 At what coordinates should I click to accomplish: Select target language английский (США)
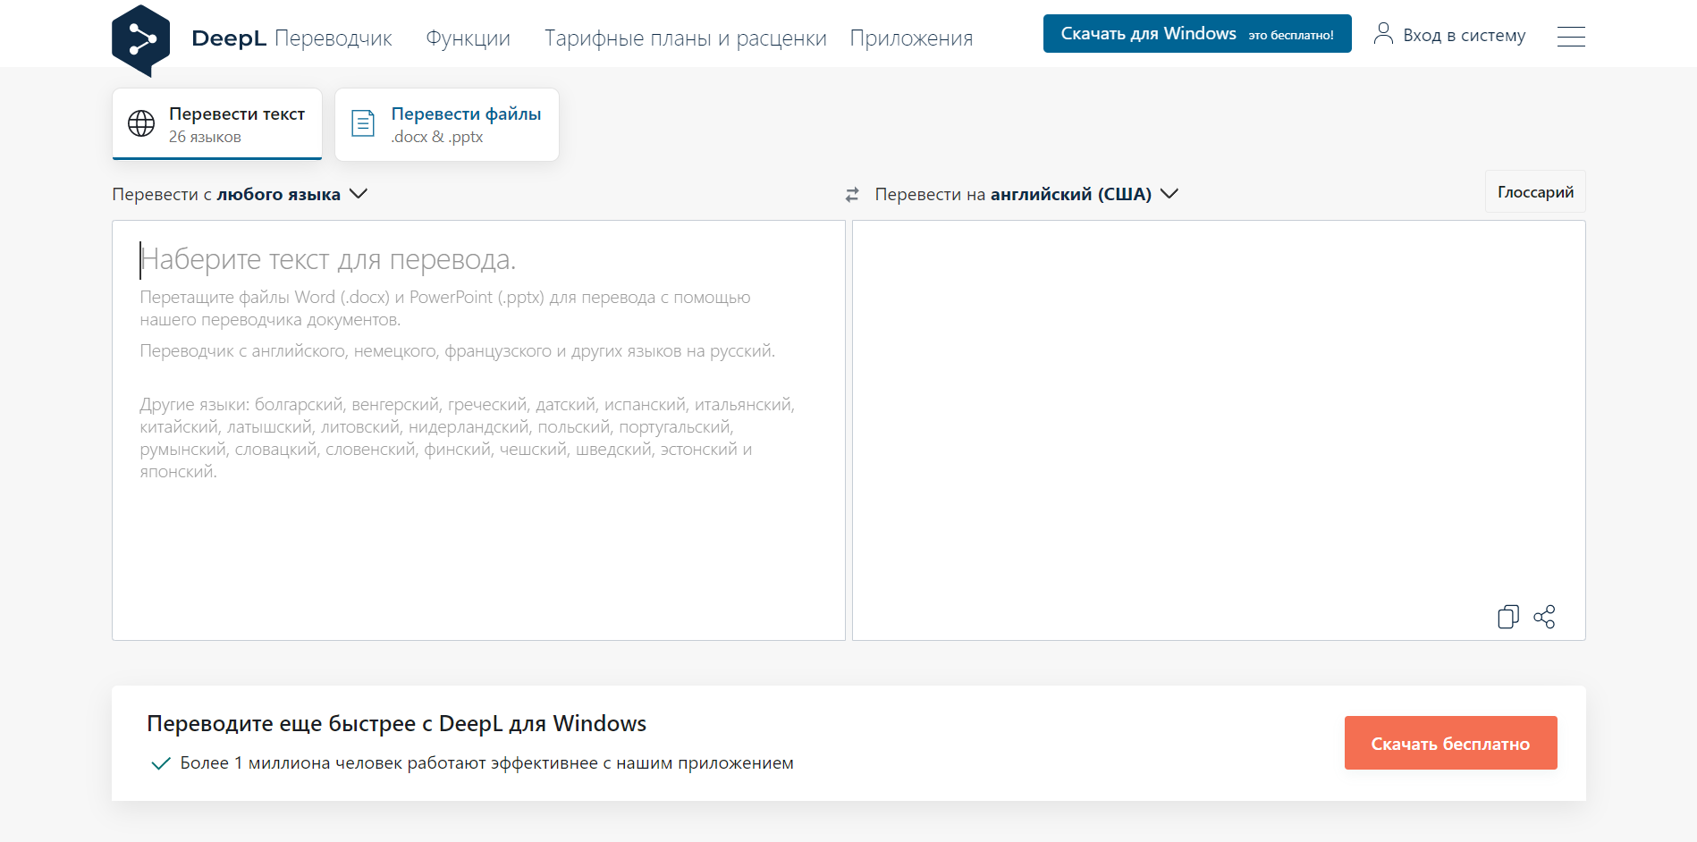click(x=1070, y=194)
